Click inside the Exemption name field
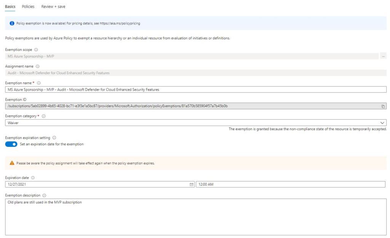The height and width of the screenshot is (238, 390). [152, 89]
